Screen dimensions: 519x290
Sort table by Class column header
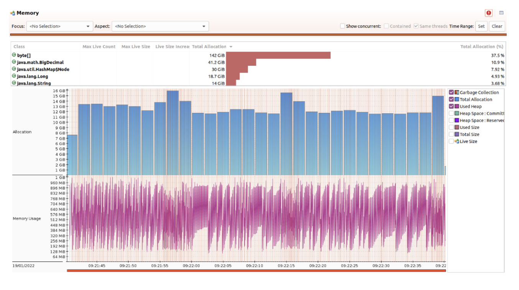[46, 47]
